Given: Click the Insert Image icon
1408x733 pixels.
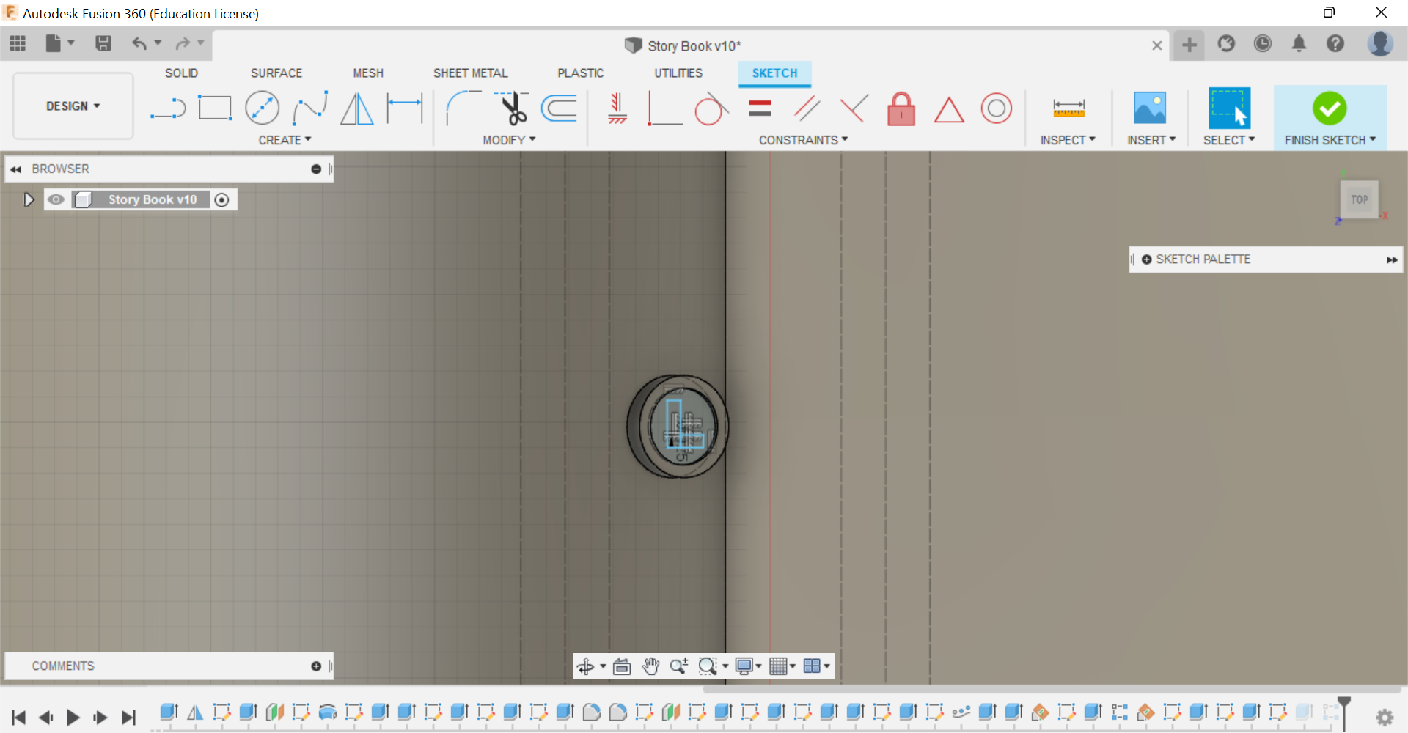Looking at the screenshot, I should pos(1150,108).
